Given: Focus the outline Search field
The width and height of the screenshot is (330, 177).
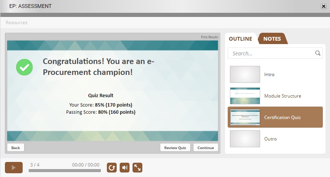Looking at the screenshot, I should tap(272, 53).
